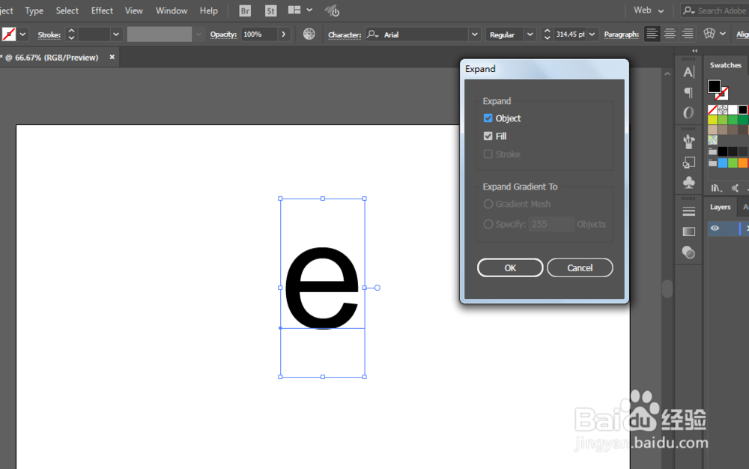This screenshot has width=749, height=469.
Task: Click the Make Envelope warp icon
Action: pos(709,34)
